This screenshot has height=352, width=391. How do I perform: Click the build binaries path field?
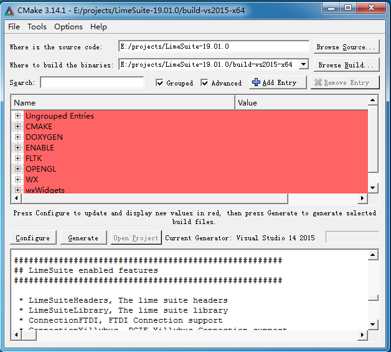[209, 64]
